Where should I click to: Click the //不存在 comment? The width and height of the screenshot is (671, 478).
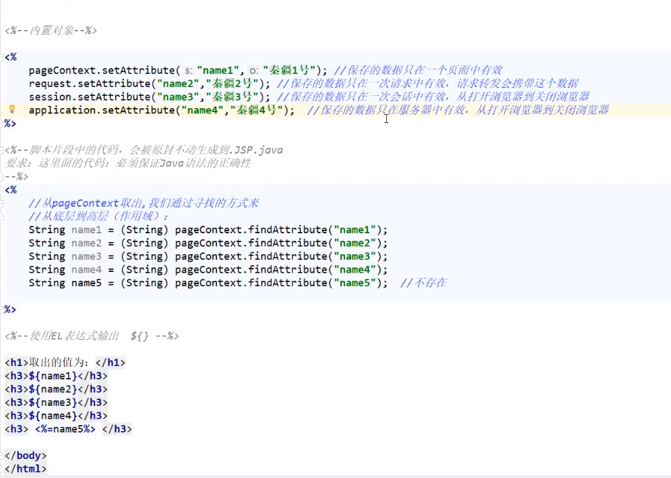point(424,283)
